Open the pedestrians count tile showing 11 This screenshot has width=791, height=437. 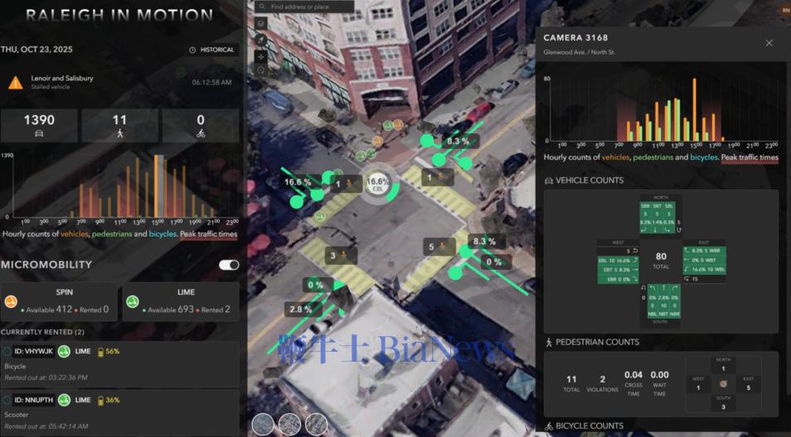point(119,125)
